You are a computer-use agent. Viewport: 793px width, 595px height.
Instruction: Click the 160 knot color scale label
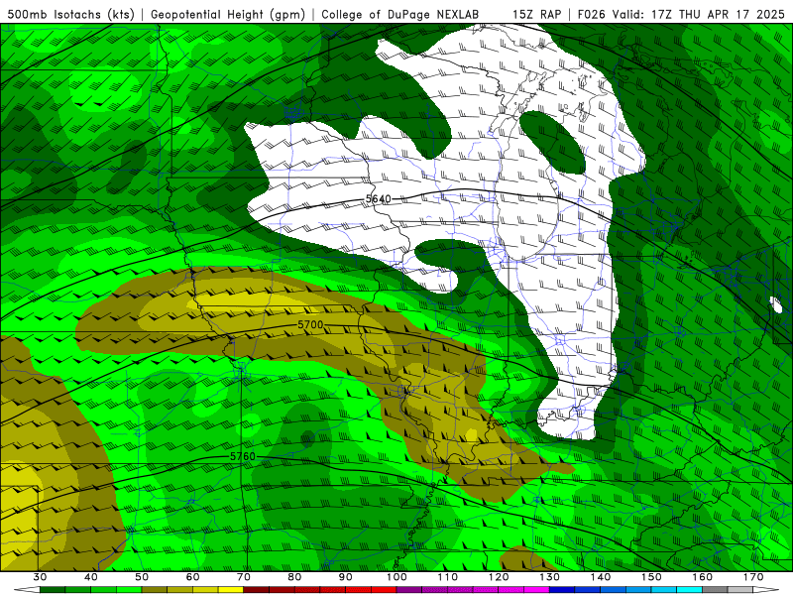(x=702, y=577)
